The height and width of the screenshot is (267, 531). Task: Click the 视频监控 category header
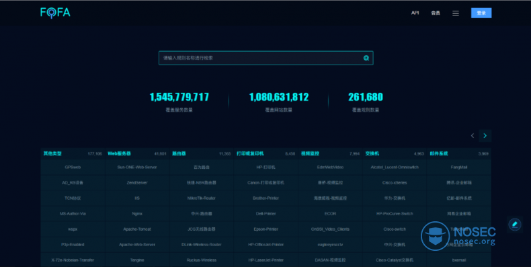click(310, 153)
